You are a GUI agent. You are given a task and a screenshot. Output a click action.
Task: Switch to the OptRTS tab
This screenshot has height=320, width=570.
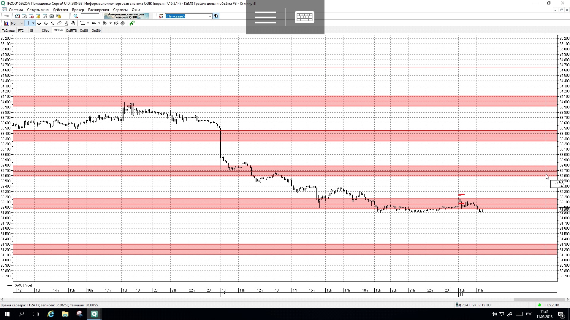(x=71, y=31)
